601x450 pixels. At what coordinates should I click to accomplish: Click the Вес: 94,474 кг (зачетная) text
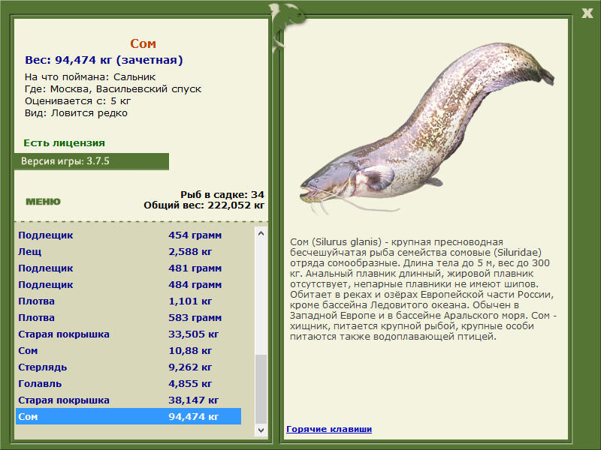[104, 60]
